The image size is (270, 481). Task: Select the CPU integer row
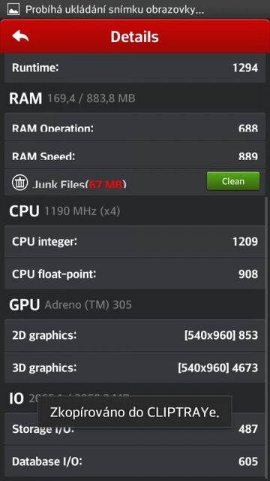point(135,241)
